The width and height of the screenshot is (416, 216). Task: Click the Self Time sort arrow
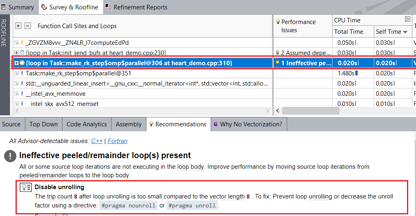[405, 32]
